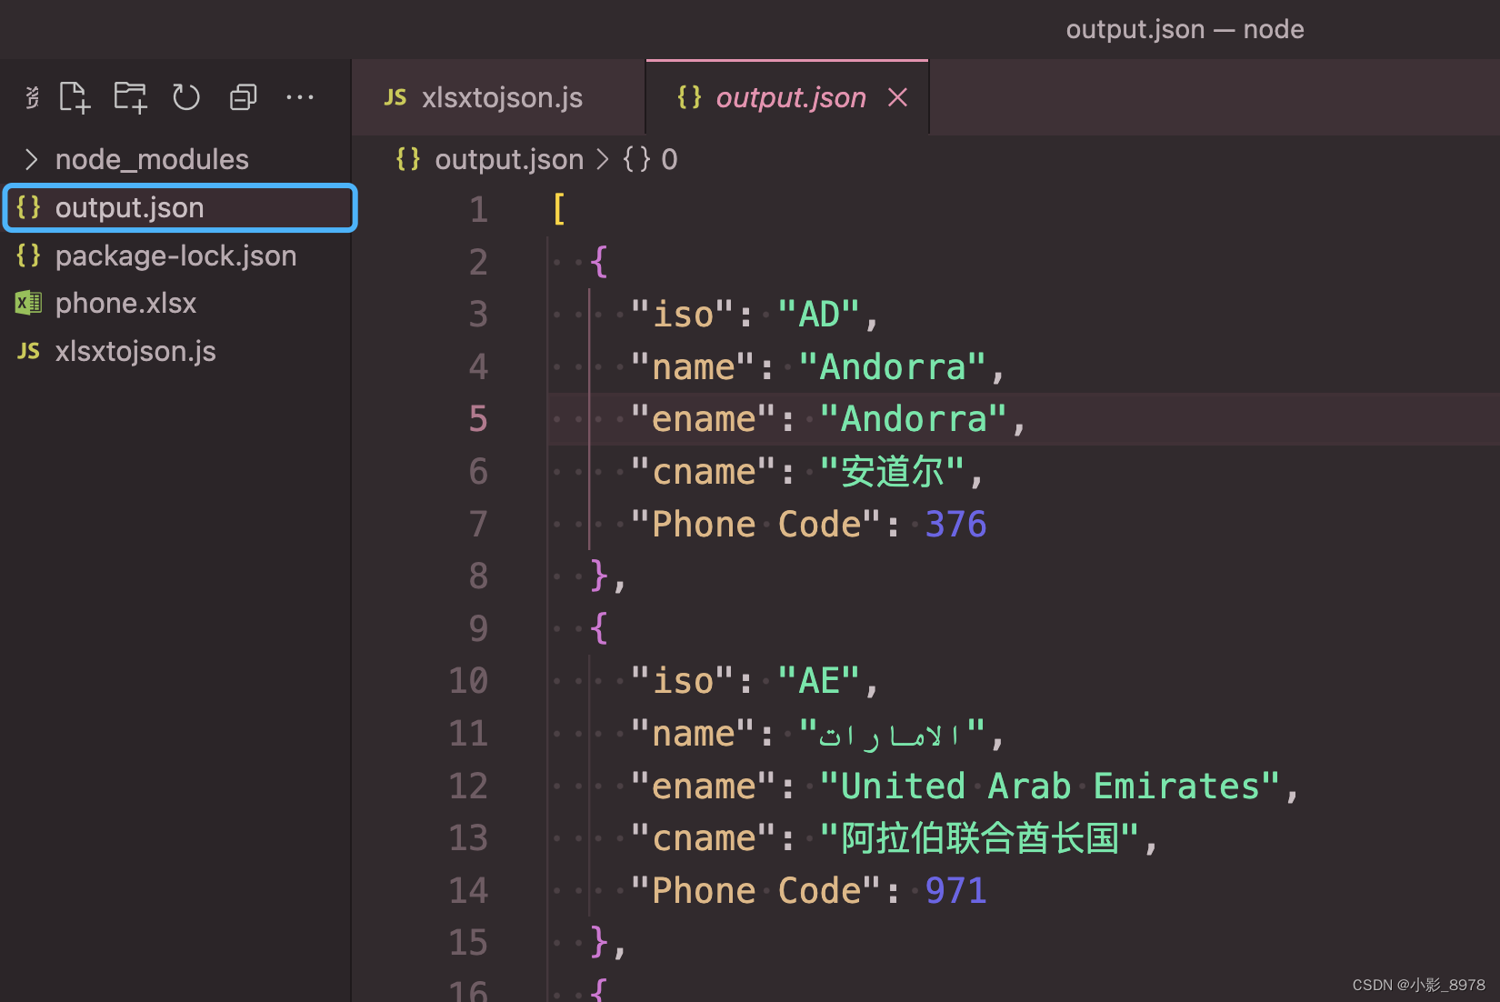1500x1002 pixels.
Task: Click the Excel icon next to phone.xlsx
Action: pyautogui.click(x=27, y=303)
